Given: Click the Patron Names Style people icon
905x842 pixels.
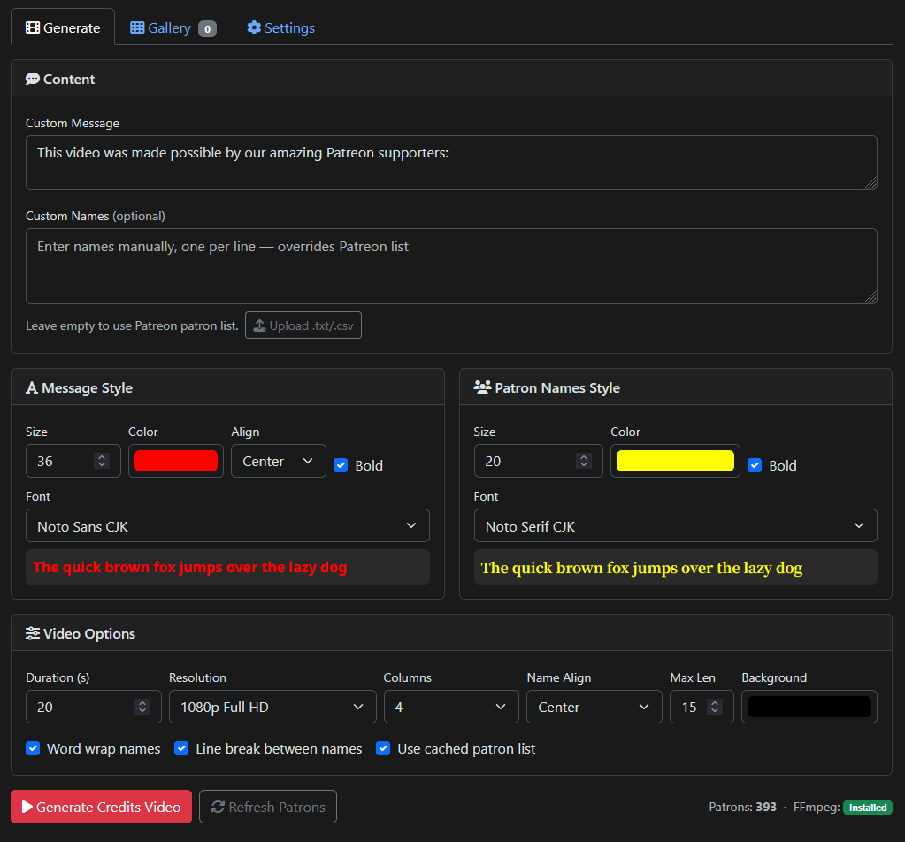Looking at the screenshot, I should point(482,387).
